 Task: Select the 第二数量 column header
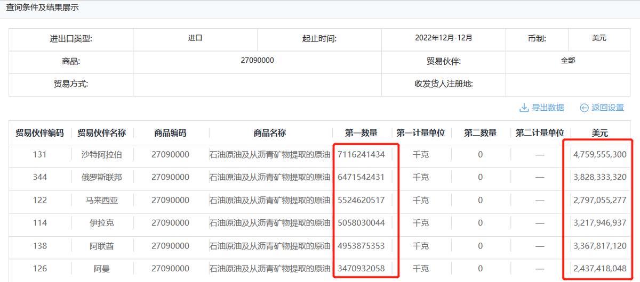[x=480, y=133]
